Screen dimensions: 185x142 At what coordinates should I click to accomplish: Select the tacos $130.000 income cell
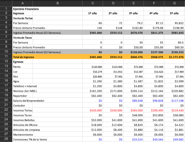click(133, 52)
